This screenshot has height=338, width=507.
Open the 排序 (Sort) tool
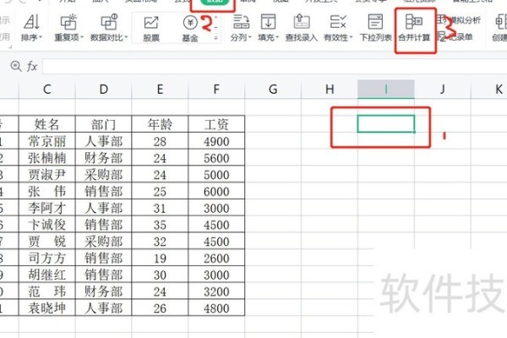coord(32,28)
